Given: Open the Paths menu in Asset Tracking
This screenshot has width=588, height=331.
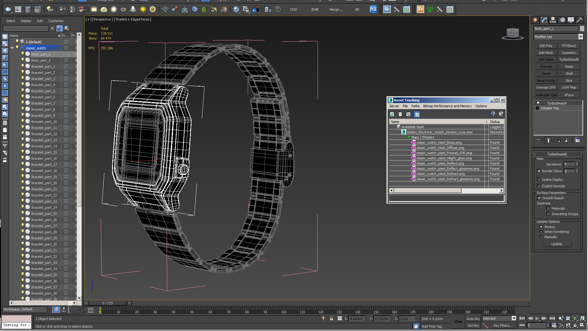Looking at the screenshot, I should (x=415, y=106).
